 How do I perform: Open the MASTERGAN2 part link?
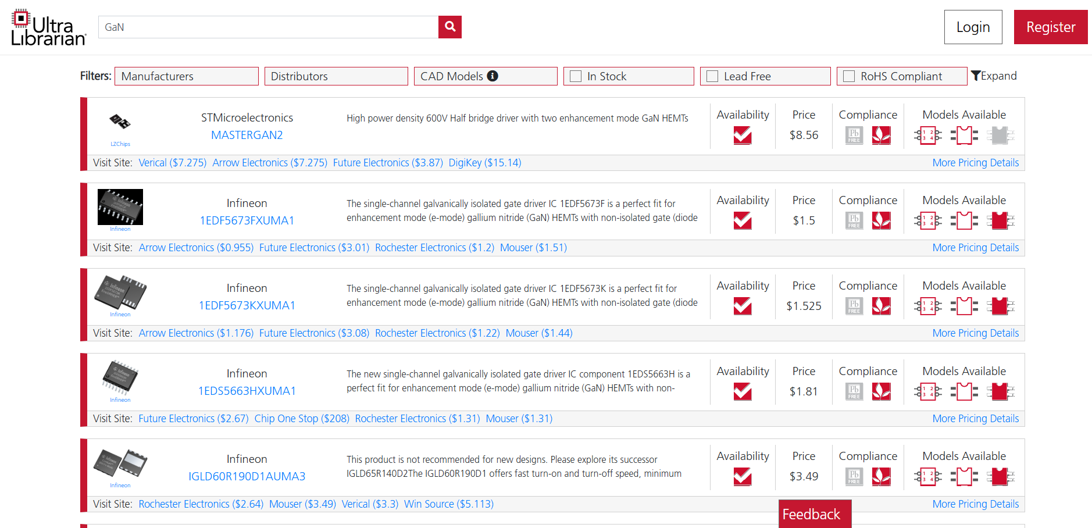247,135
